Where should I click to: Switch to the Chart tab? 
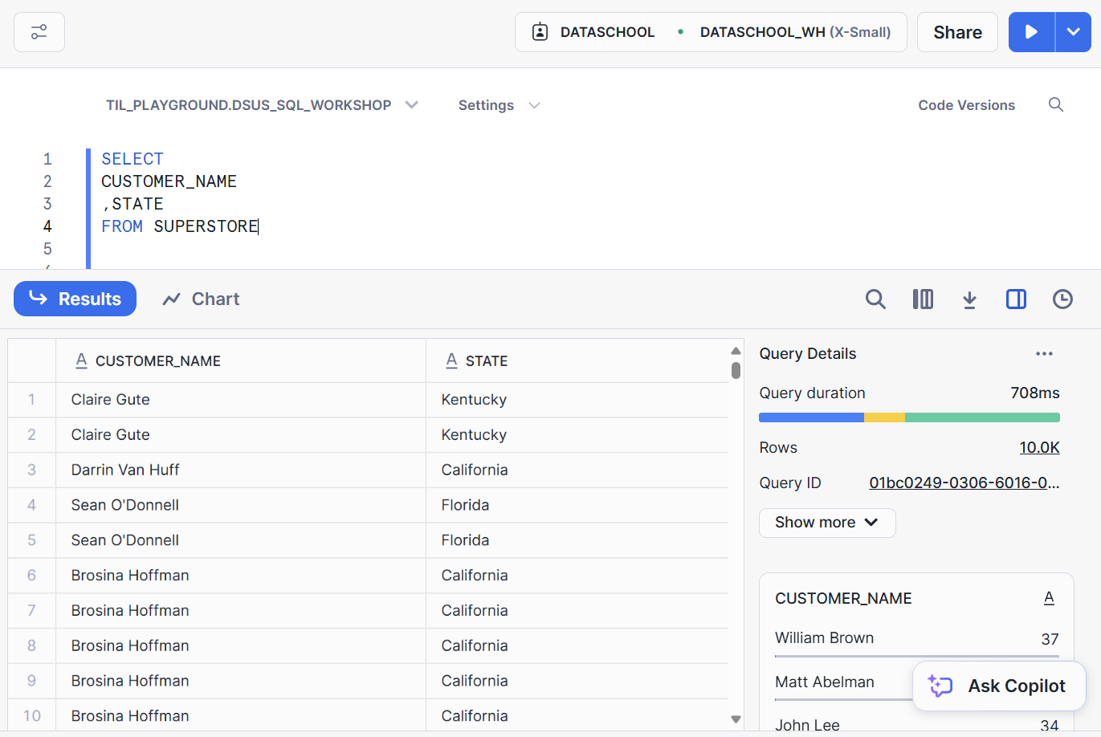click(x=202, y=299)
